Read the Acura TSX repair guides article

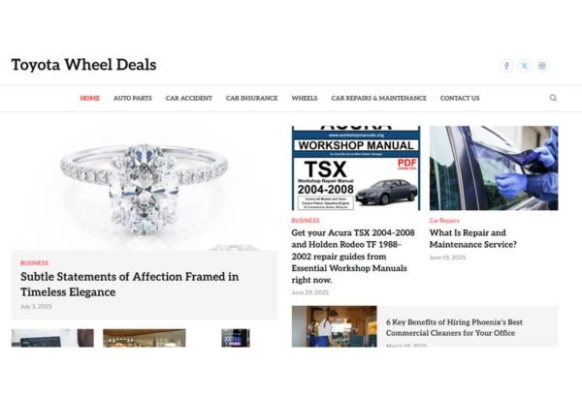(353, 257)
